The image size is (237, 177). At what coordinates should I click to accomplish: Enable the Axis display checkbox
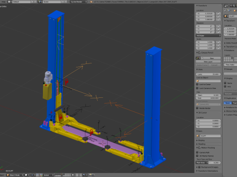tap(225, 87)
